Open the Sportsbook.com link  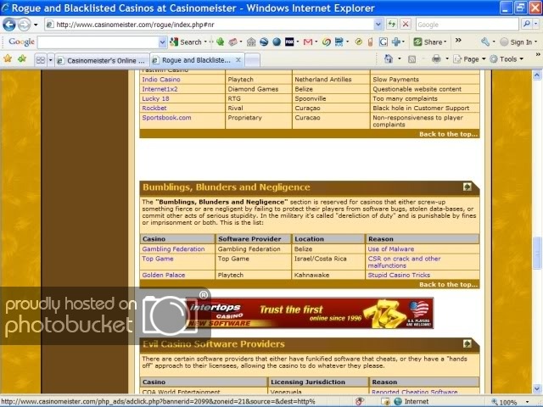tap(166, 118)
